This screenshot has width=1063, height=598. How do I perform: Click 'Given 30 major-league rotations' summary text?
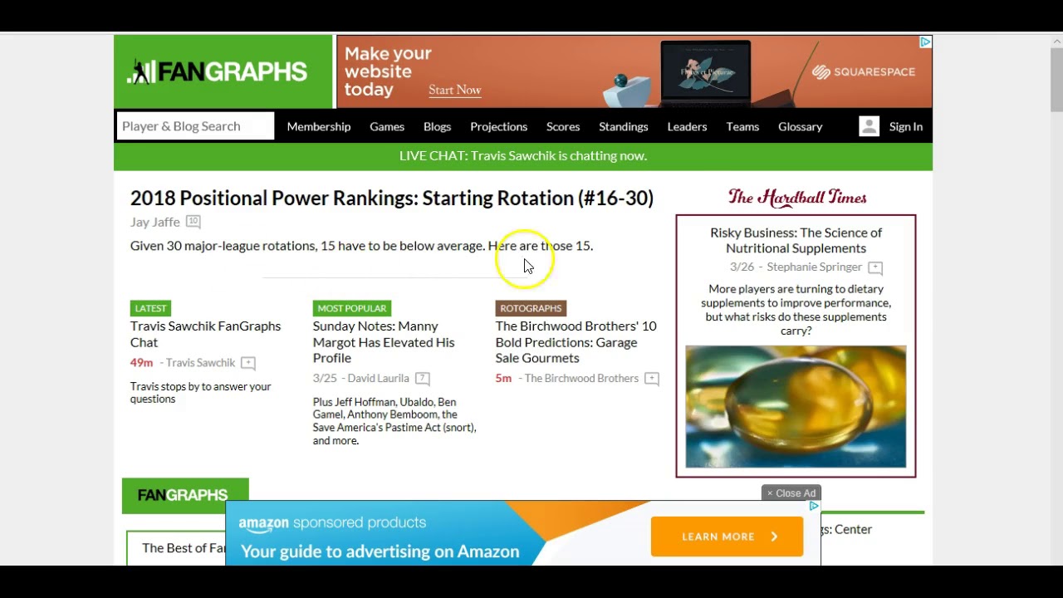(362, 246)
